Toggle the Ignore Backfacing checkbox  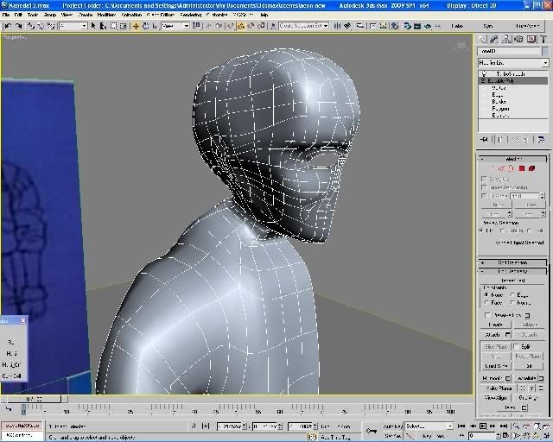click(x=485, y=187)
